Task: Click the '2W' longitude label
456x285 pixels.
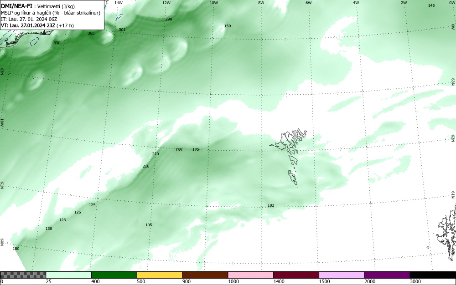Action: pos(404,3)
